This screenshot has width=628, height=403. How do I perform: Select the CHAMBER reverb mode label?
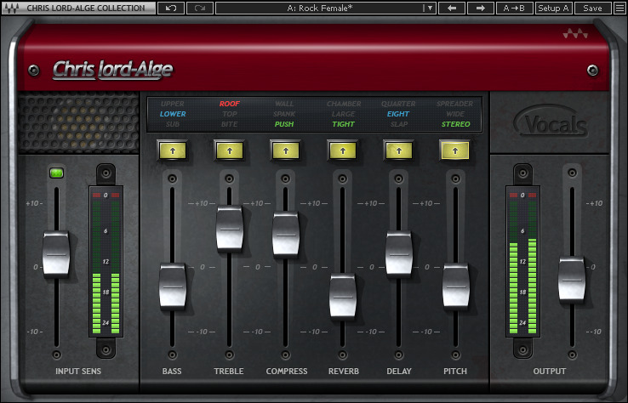344,104
